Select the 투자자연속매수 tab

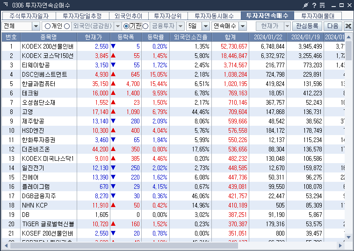click(x=267, y=15)
